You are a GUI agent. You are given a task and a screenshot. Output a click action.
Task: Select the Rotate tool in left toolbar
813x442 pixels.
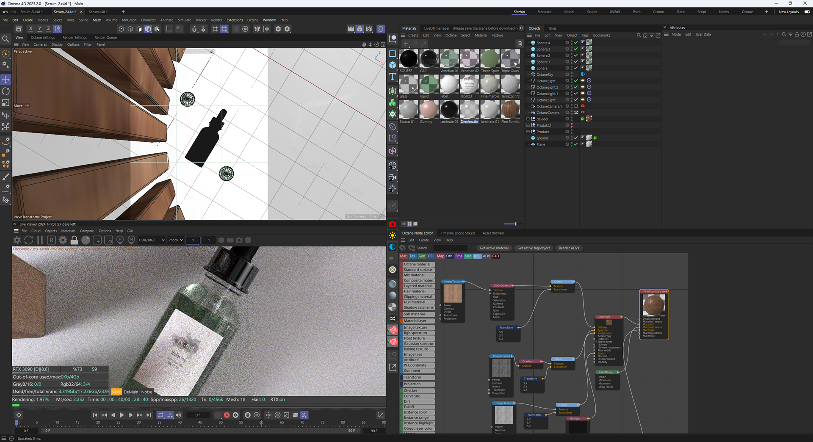6,91
